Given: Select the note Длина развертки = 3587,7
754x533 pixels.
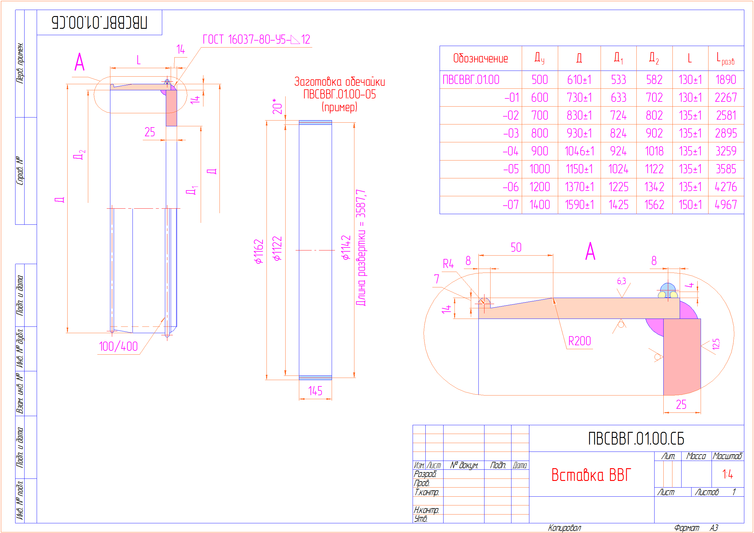Looking at the screenshot, I should [361, 248].
